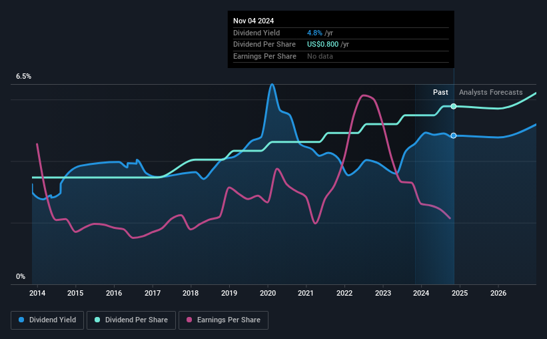
Task: Click the Nov 04 2024 tooltip date
Action: [x=254, y=21]
